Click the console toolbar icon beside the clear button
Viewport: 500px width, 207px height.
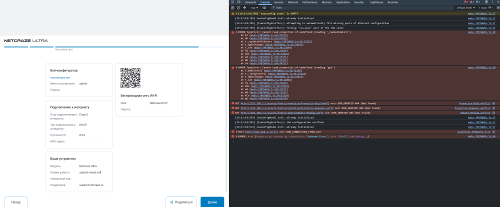coord(244,7)
